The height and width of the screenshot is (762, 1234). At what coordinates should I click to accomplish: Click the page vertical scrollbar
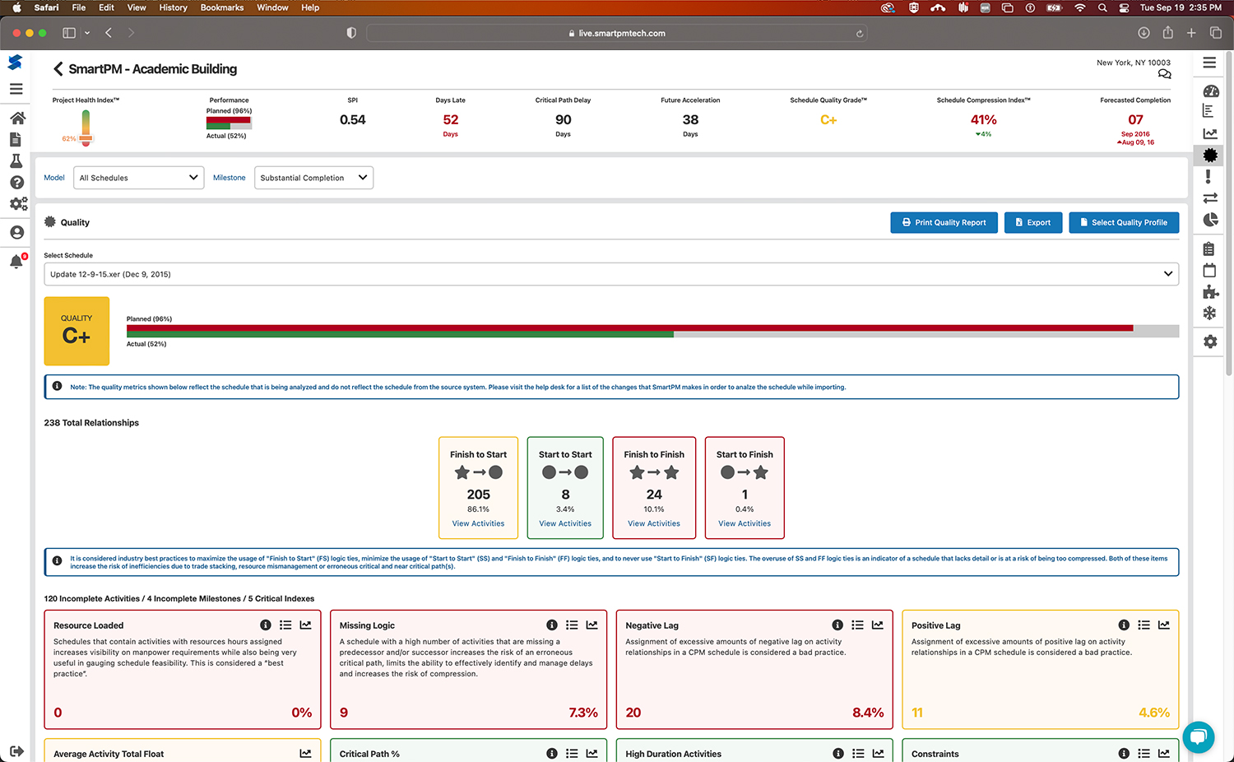[1229, 214]
